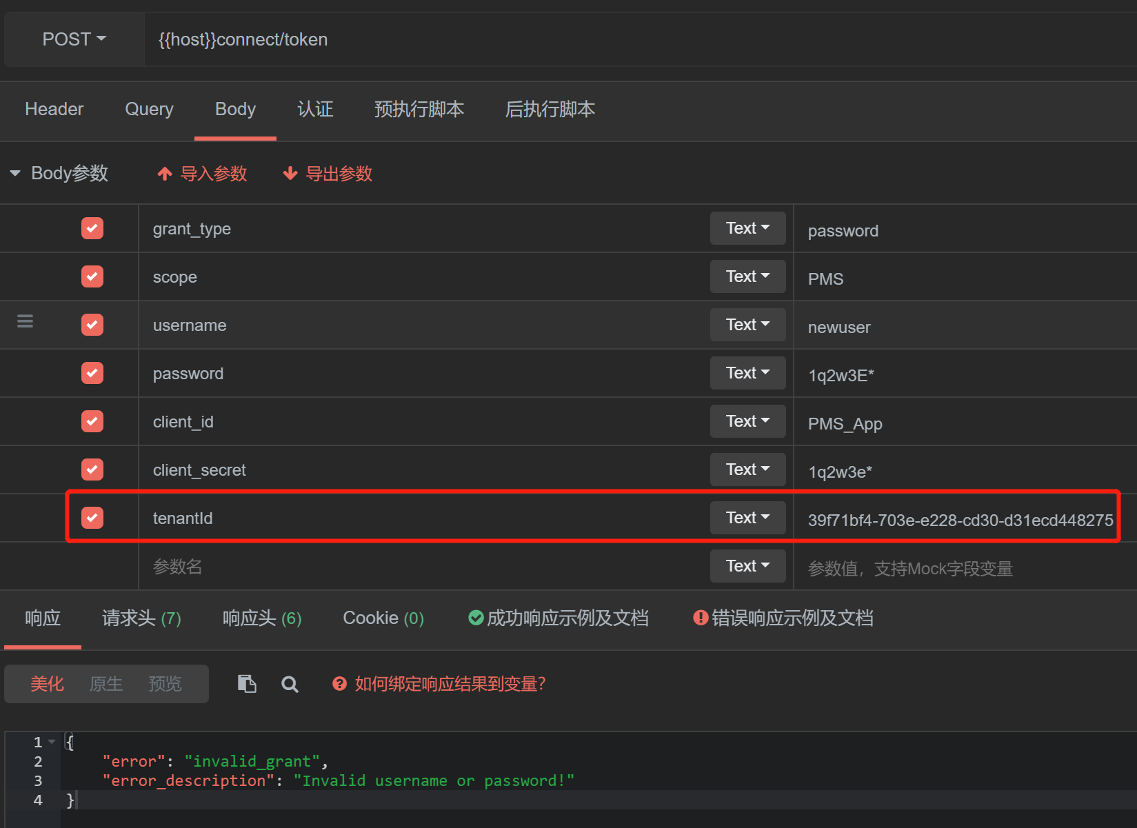Click the copy response icon
This screenshot has height=828, width=1137.
(x=246, y=683)
